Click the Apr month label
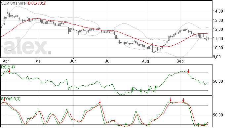 pos(6,61)
